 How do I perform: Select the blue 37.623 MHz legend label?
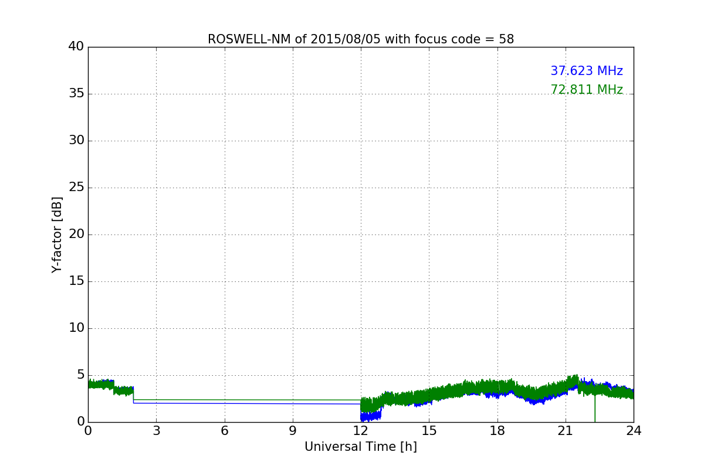(587, 71)
